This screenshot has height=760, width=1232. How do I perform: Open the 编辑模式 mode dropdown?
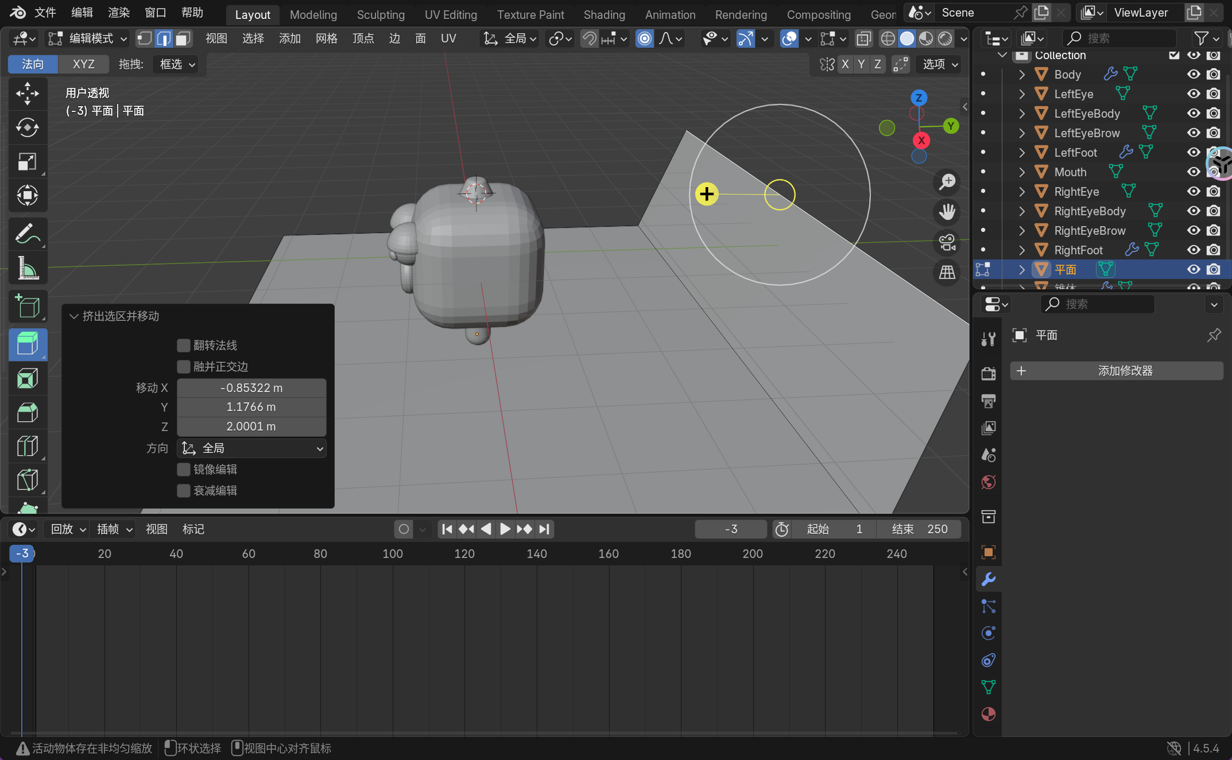point(87,38)
